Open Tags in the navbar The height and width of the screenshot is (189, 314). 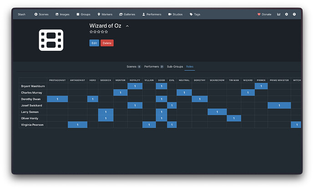point(195,15)
